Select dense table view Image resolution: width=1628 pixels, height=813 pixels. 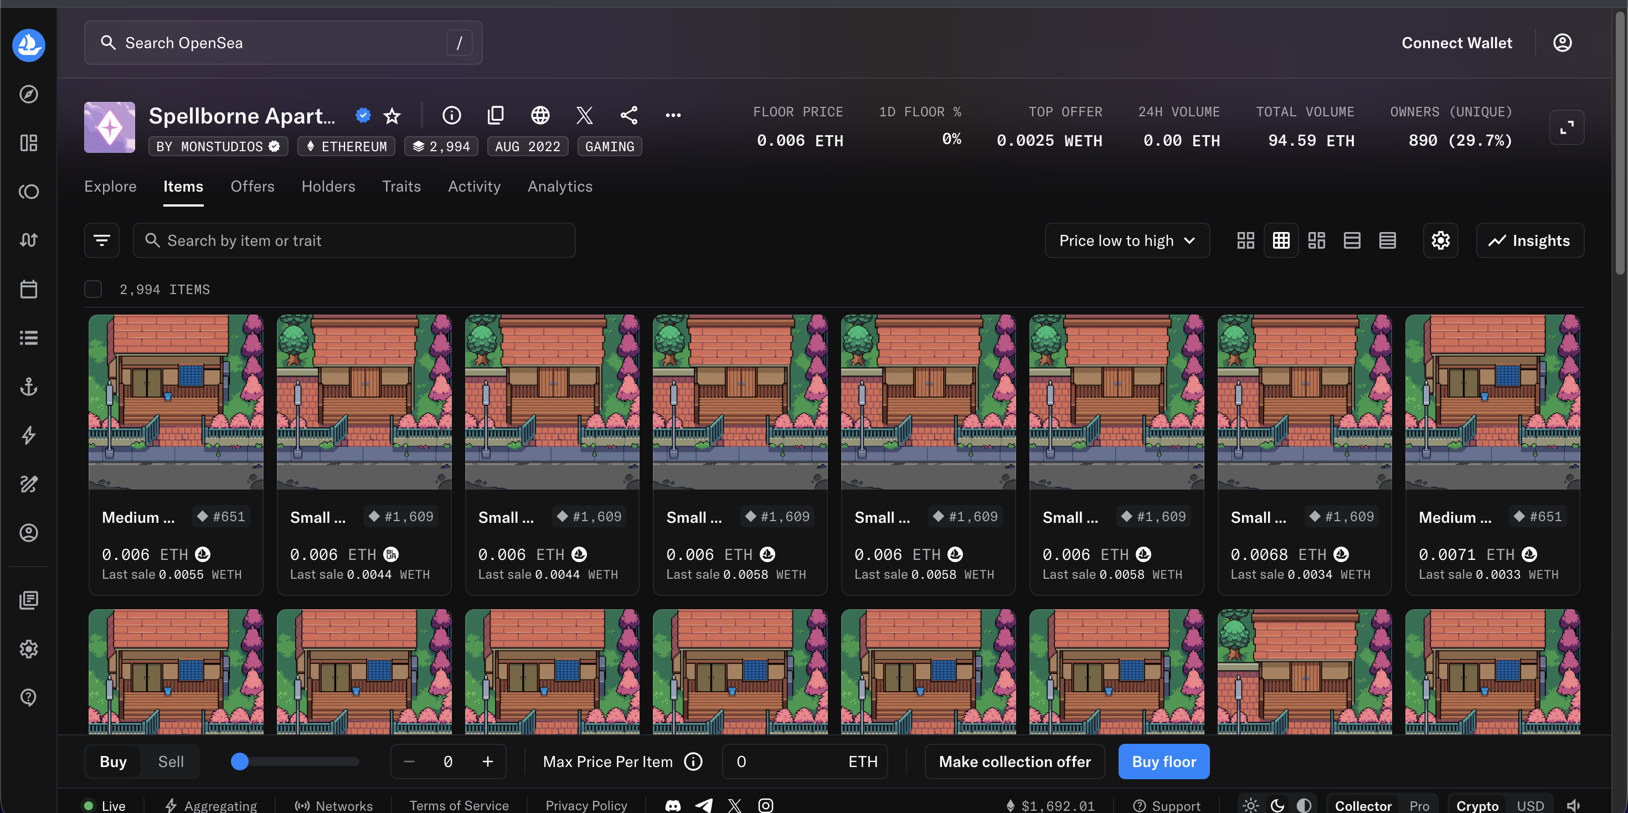pyautogui.click(x=1387, y=240)
